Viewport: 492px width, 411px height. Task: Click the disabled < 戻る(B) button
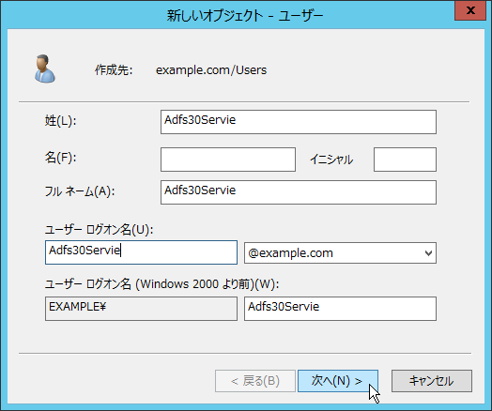coord(255,381)
